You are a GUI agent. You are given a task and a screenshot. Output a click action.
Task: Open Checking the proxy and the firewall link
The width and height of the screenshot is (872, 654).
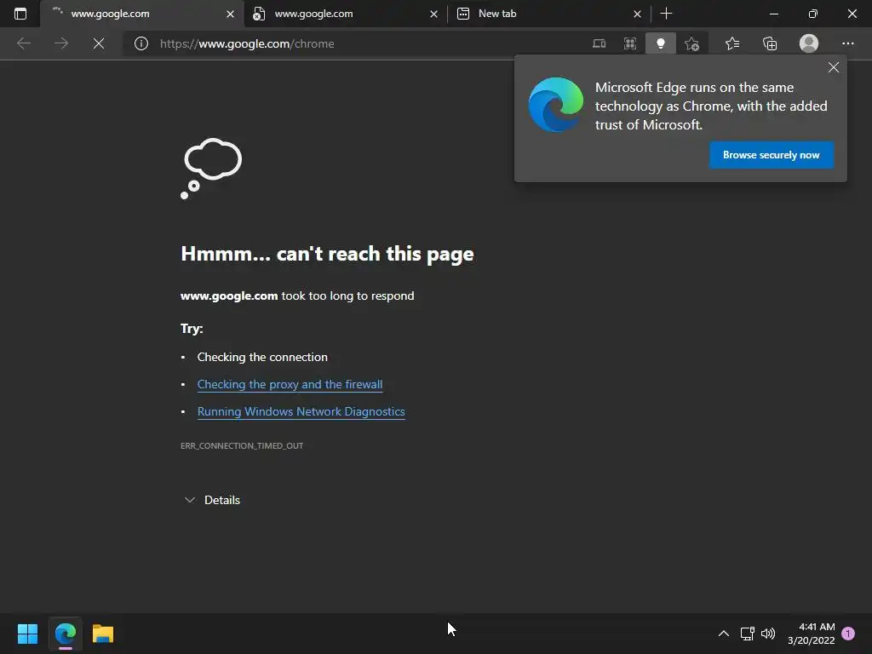[x=290, y=384]
